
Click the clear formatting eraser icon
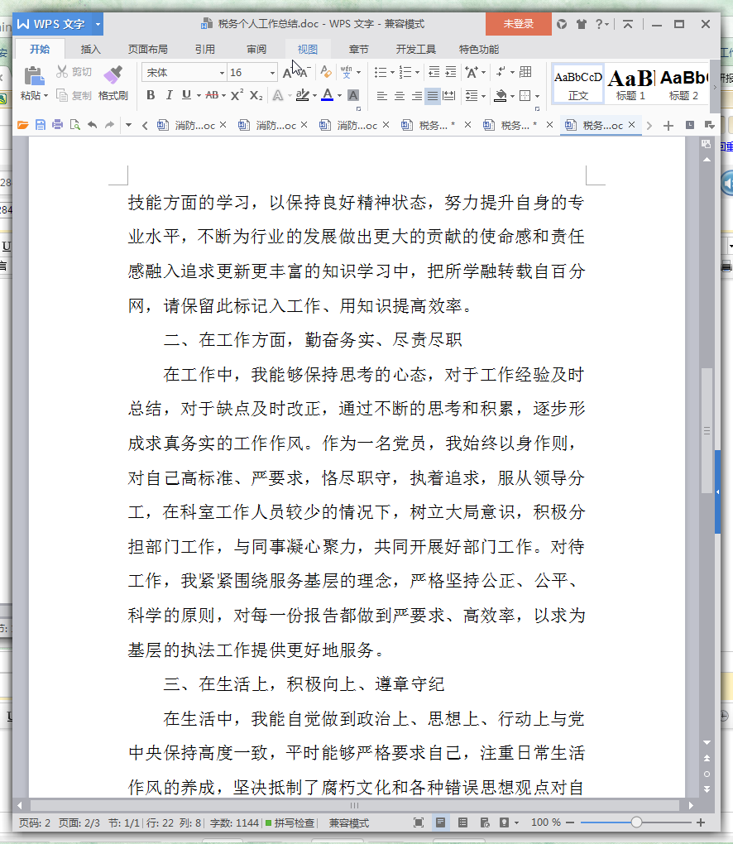326,73
